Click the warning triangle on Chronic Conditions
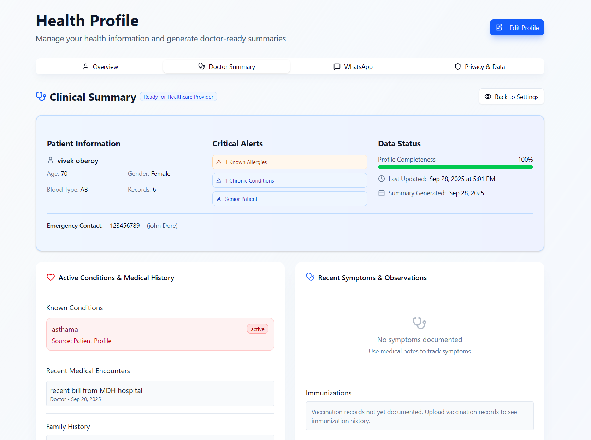 219,180
